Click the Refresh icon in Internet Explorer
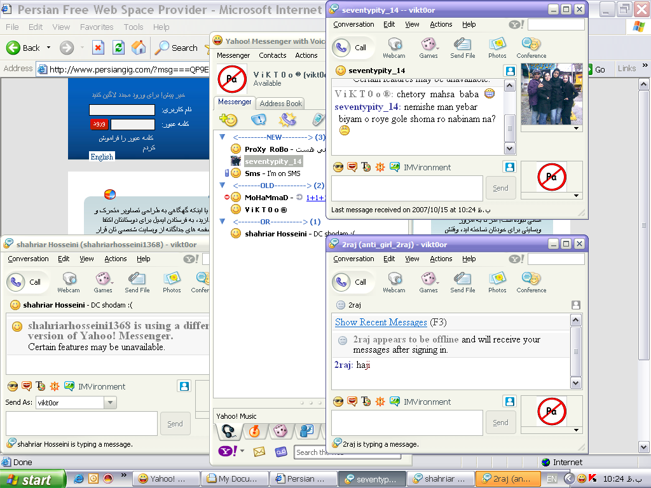 pyautogui.click(x=118, y=48)
